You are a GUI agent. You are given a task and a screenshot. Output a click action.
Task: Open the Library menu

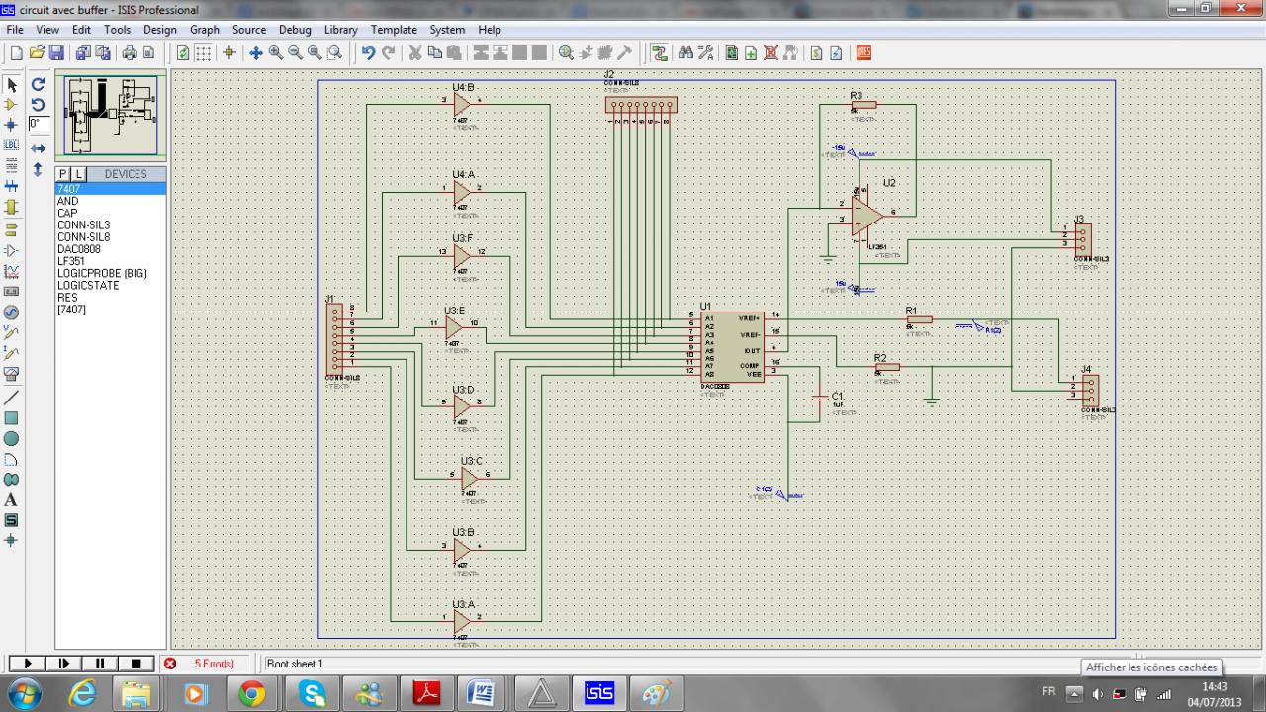(x=340, y=30)
